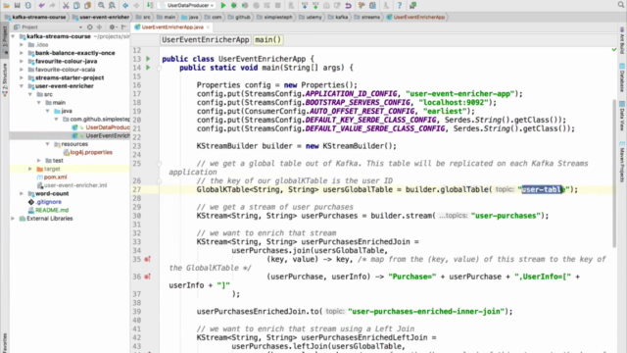Start Debug with the bug icon
The height and width of the screenshot is (353, 627).
coord(234,6)
